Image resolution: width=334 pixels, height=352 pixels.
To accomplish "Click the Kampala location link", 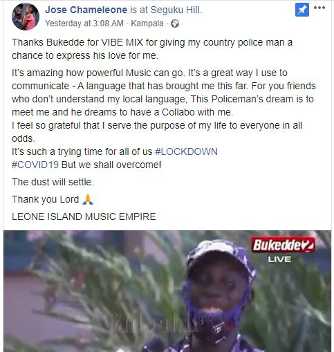I will click(x=147, y=24).
